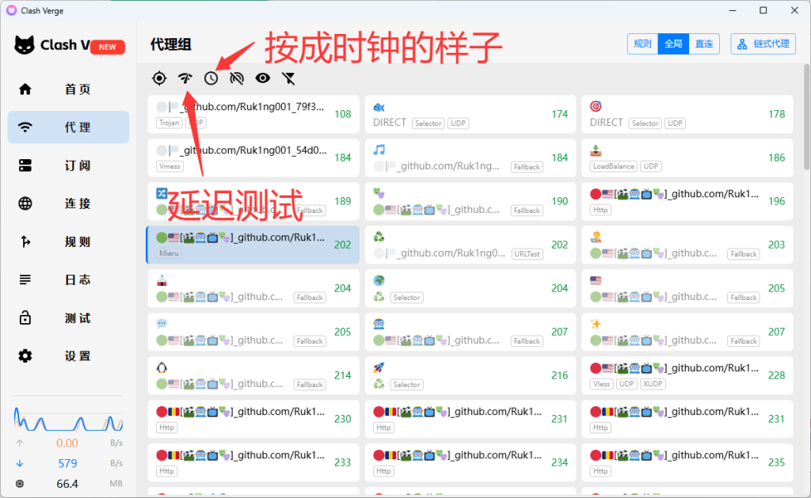This screenshot has width=811, height=498.
Task: Click the home icon in sidebar
Action: (x=25, y=89)
